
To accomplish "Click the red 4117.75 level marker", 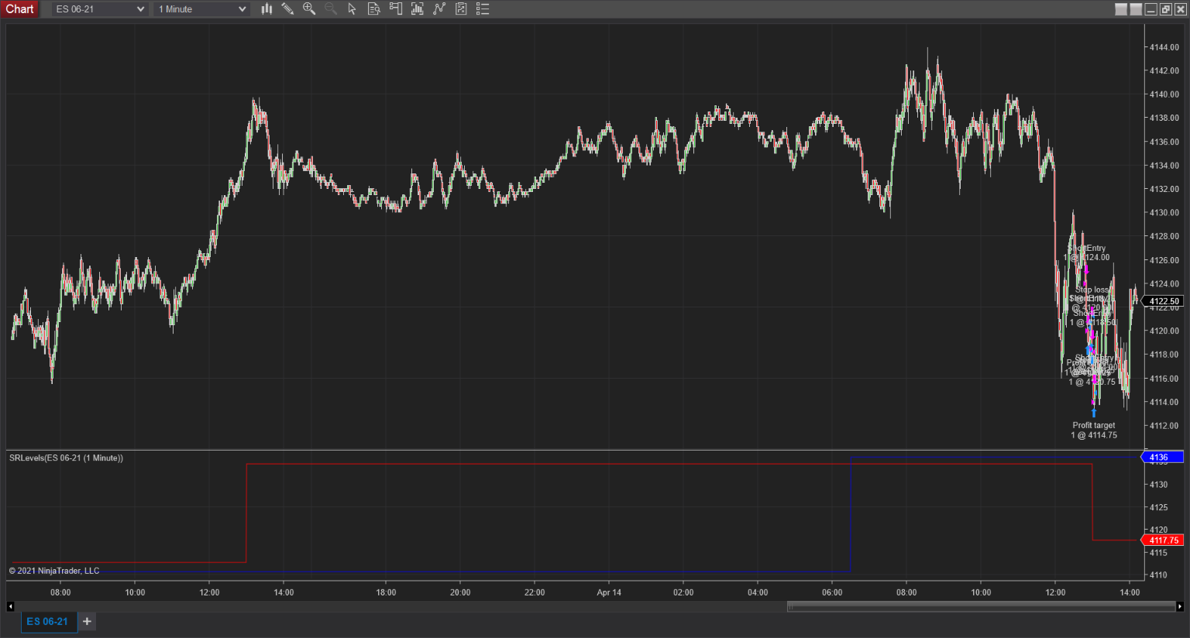I will [x=1163, y=540].
